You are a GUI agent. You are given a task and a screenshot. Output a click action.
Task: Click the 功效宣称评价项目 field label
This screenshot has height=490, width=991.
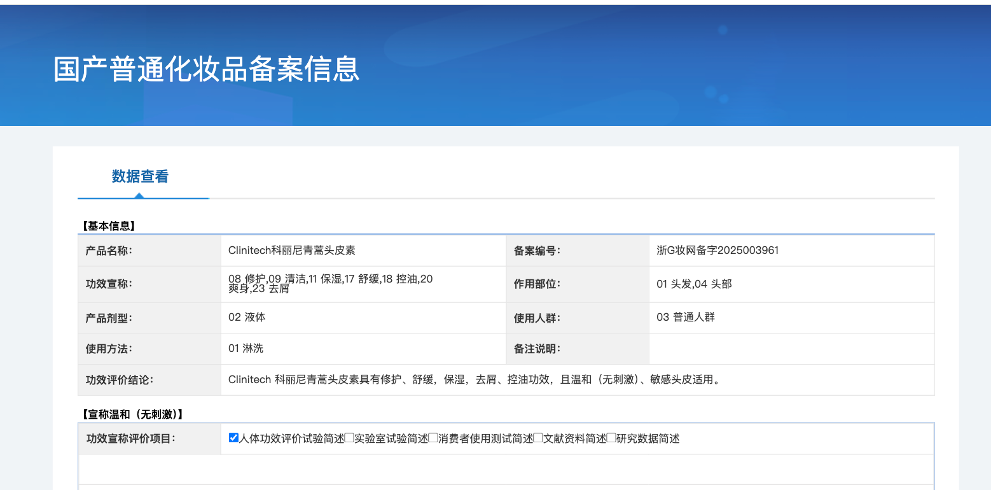tap(131, 438)
